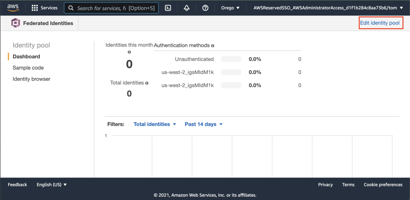This screenshot has width=410, height=200.
Task: Change language via English (US) dropdown
Action: point(52,185)
